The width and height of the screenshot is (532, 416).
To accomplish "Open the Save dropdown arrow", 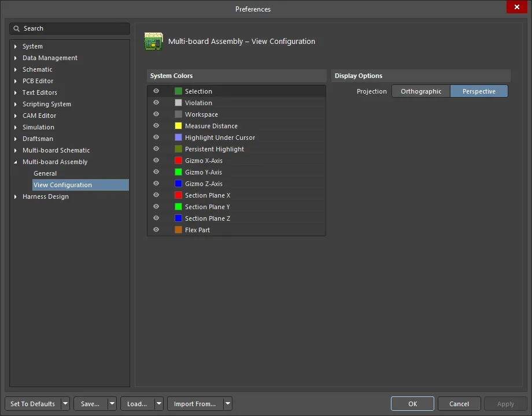I will (112, 403).
